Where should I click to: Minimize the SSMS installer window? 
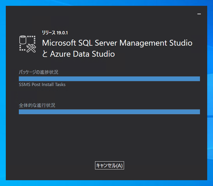[199, 14]
